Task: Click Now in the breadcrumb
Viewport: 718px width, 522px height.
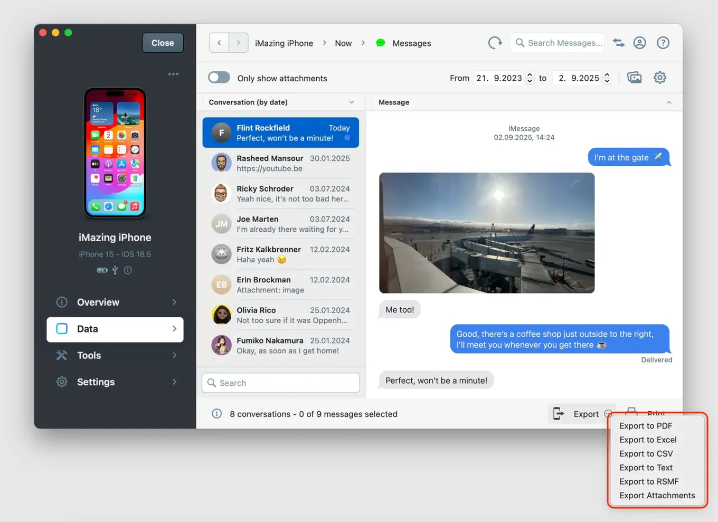Action: [x=343, y=43]
